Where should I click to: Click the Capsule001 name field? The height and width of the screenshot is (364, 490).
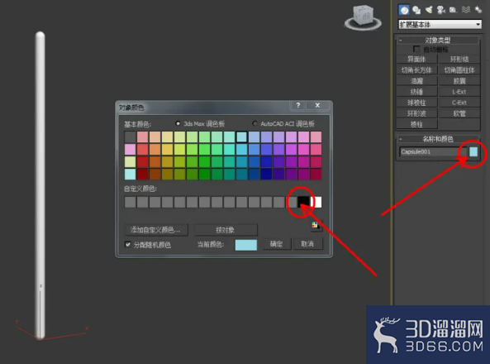pyautogui.click(x=433, y=151)
